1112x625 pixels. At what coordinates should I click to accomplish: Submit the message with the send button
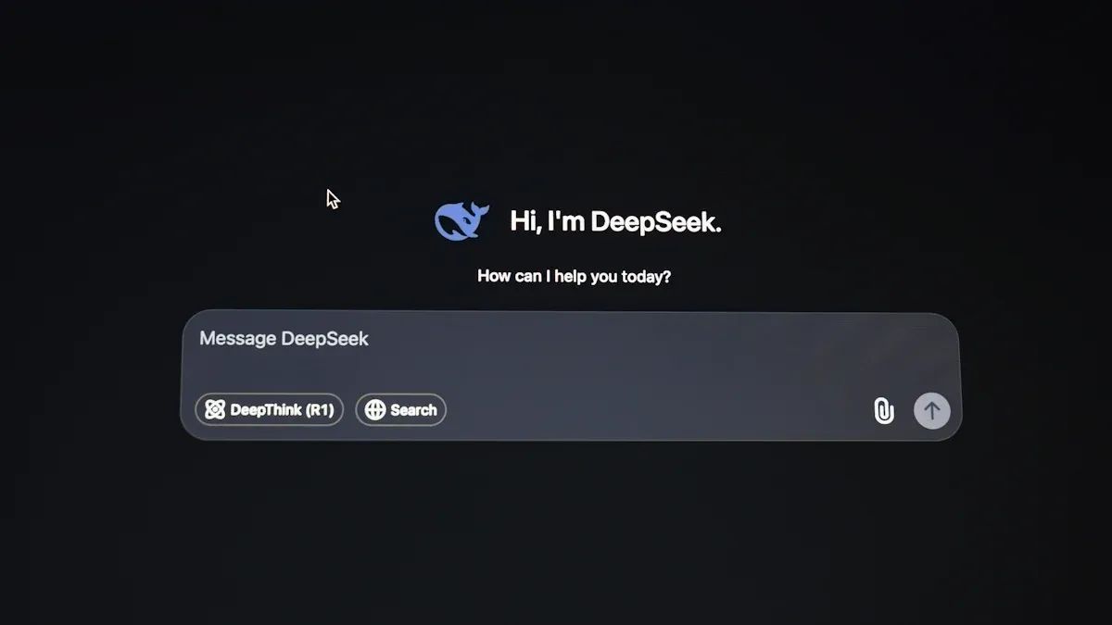pyautogui.click(x=931, y=410)
